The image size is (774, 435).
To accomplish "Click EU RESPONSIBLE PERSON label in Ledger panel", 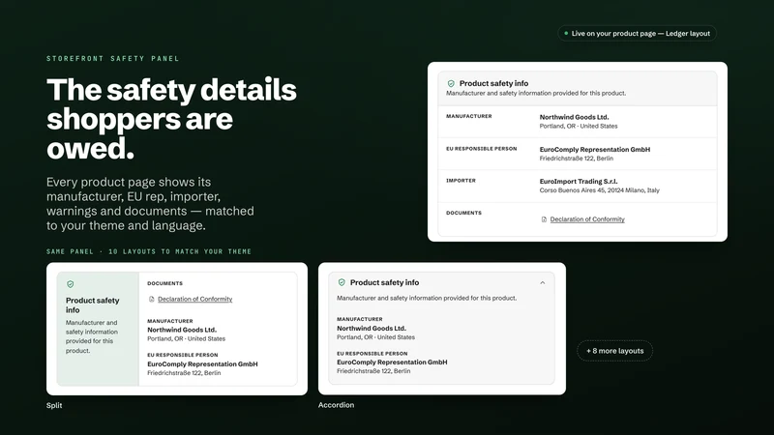I will [481, 149].
